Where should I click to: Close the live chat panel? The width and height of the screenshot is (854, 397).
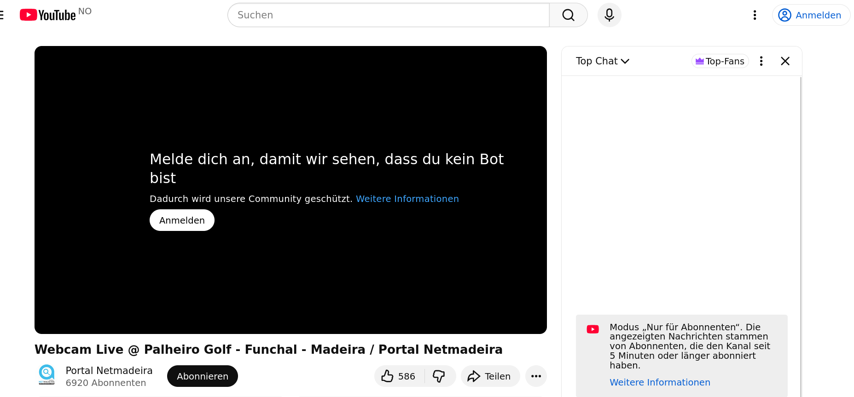pyautogui.click(x=785, y=61)
